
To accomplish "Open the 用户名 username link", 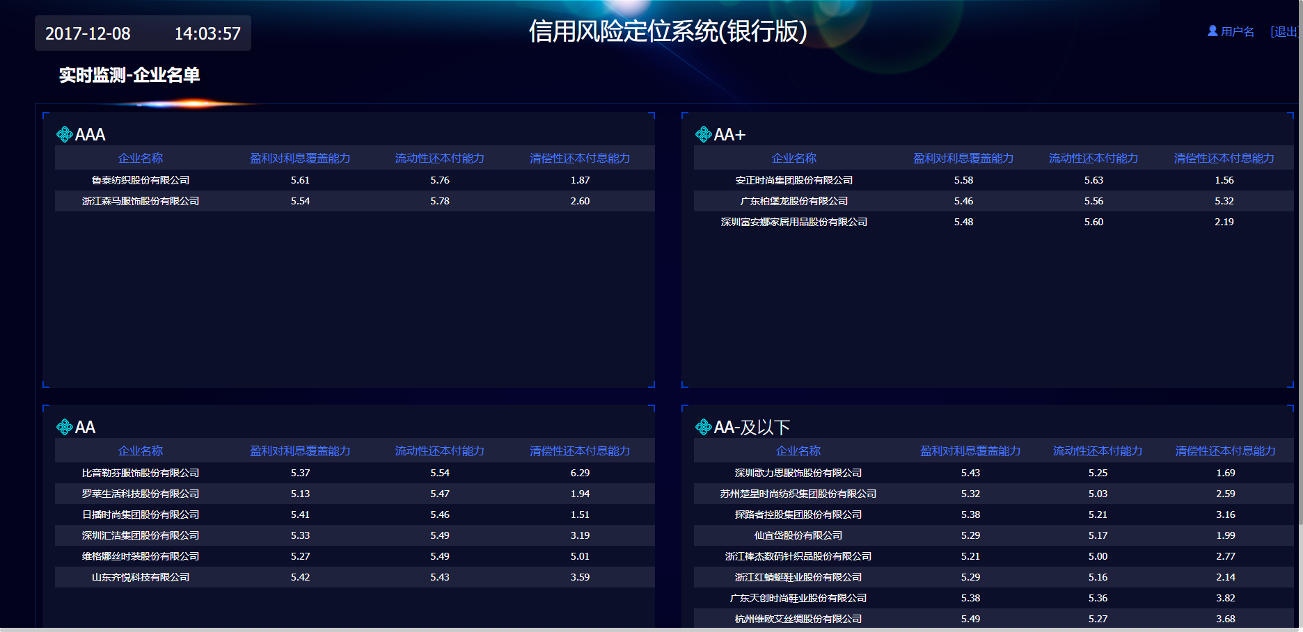I will pyautogui.click(x=1238, y=32).
